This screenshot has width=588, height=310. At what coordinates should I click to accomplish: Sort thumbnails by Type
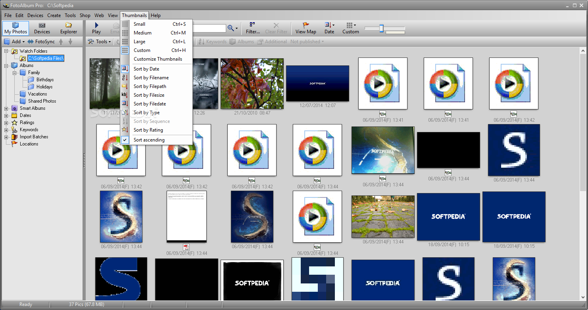pyautogui.click(x=157, y=113)
